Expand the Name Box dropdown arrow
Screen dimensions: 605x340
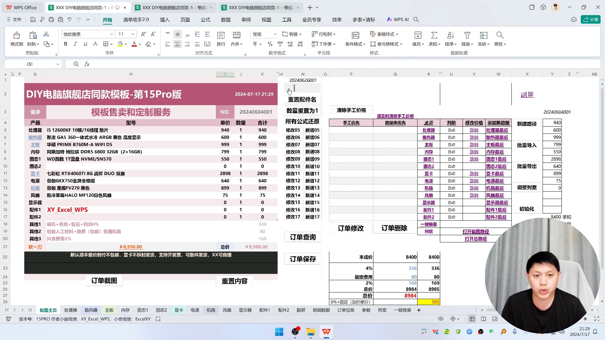[58, 64]
